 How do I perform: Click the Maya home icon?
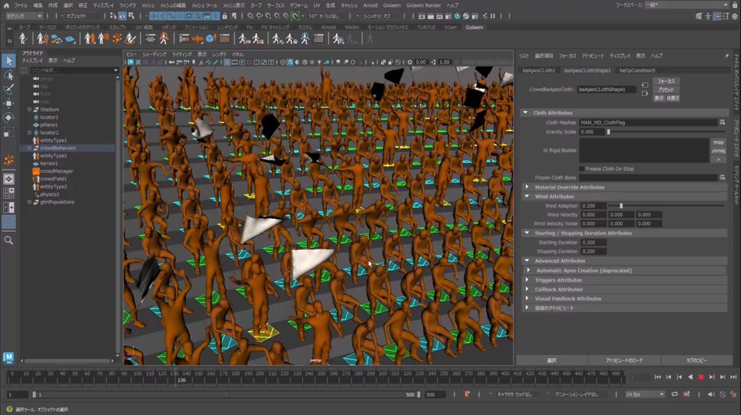(x=6, y=5)
